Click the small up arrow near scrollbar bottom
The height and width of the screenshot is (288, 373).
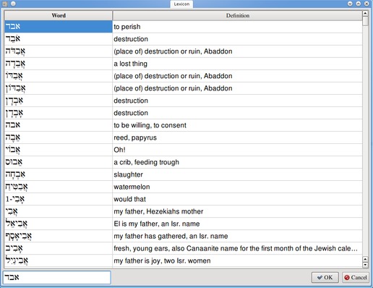pos(365,259)
